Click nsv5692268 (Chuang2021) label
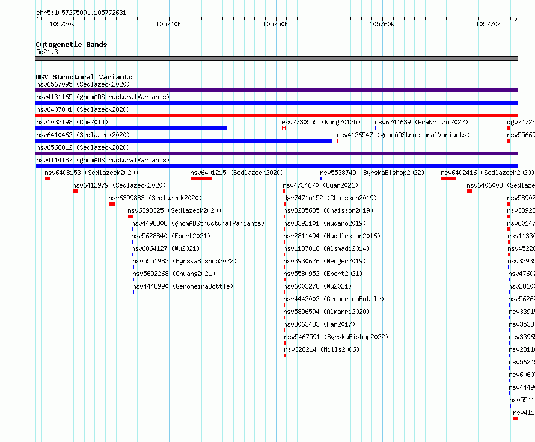 (174, 274)
